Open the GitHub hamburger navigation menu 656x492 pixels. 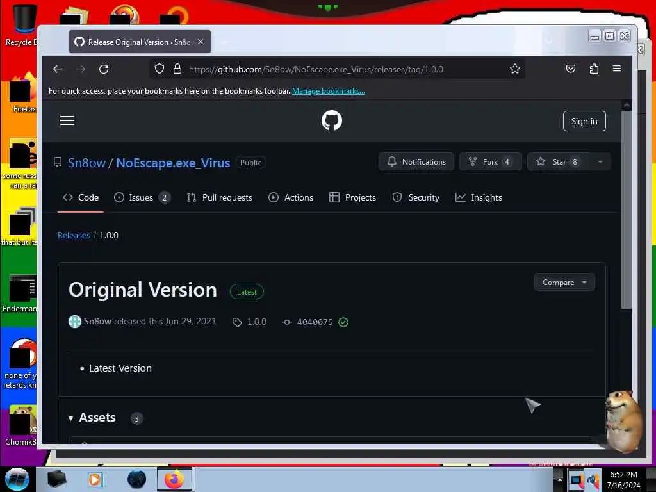(67, 120)
